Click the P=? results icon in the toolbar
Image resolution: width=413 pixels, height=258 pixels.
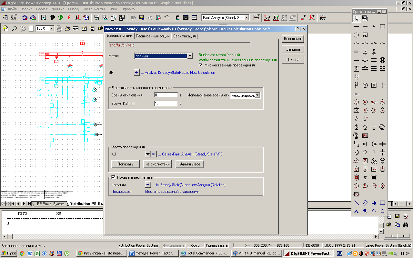[x=323, y=17]
